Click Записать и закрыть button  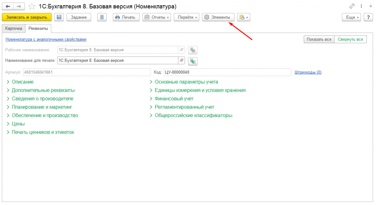point(27,17)
